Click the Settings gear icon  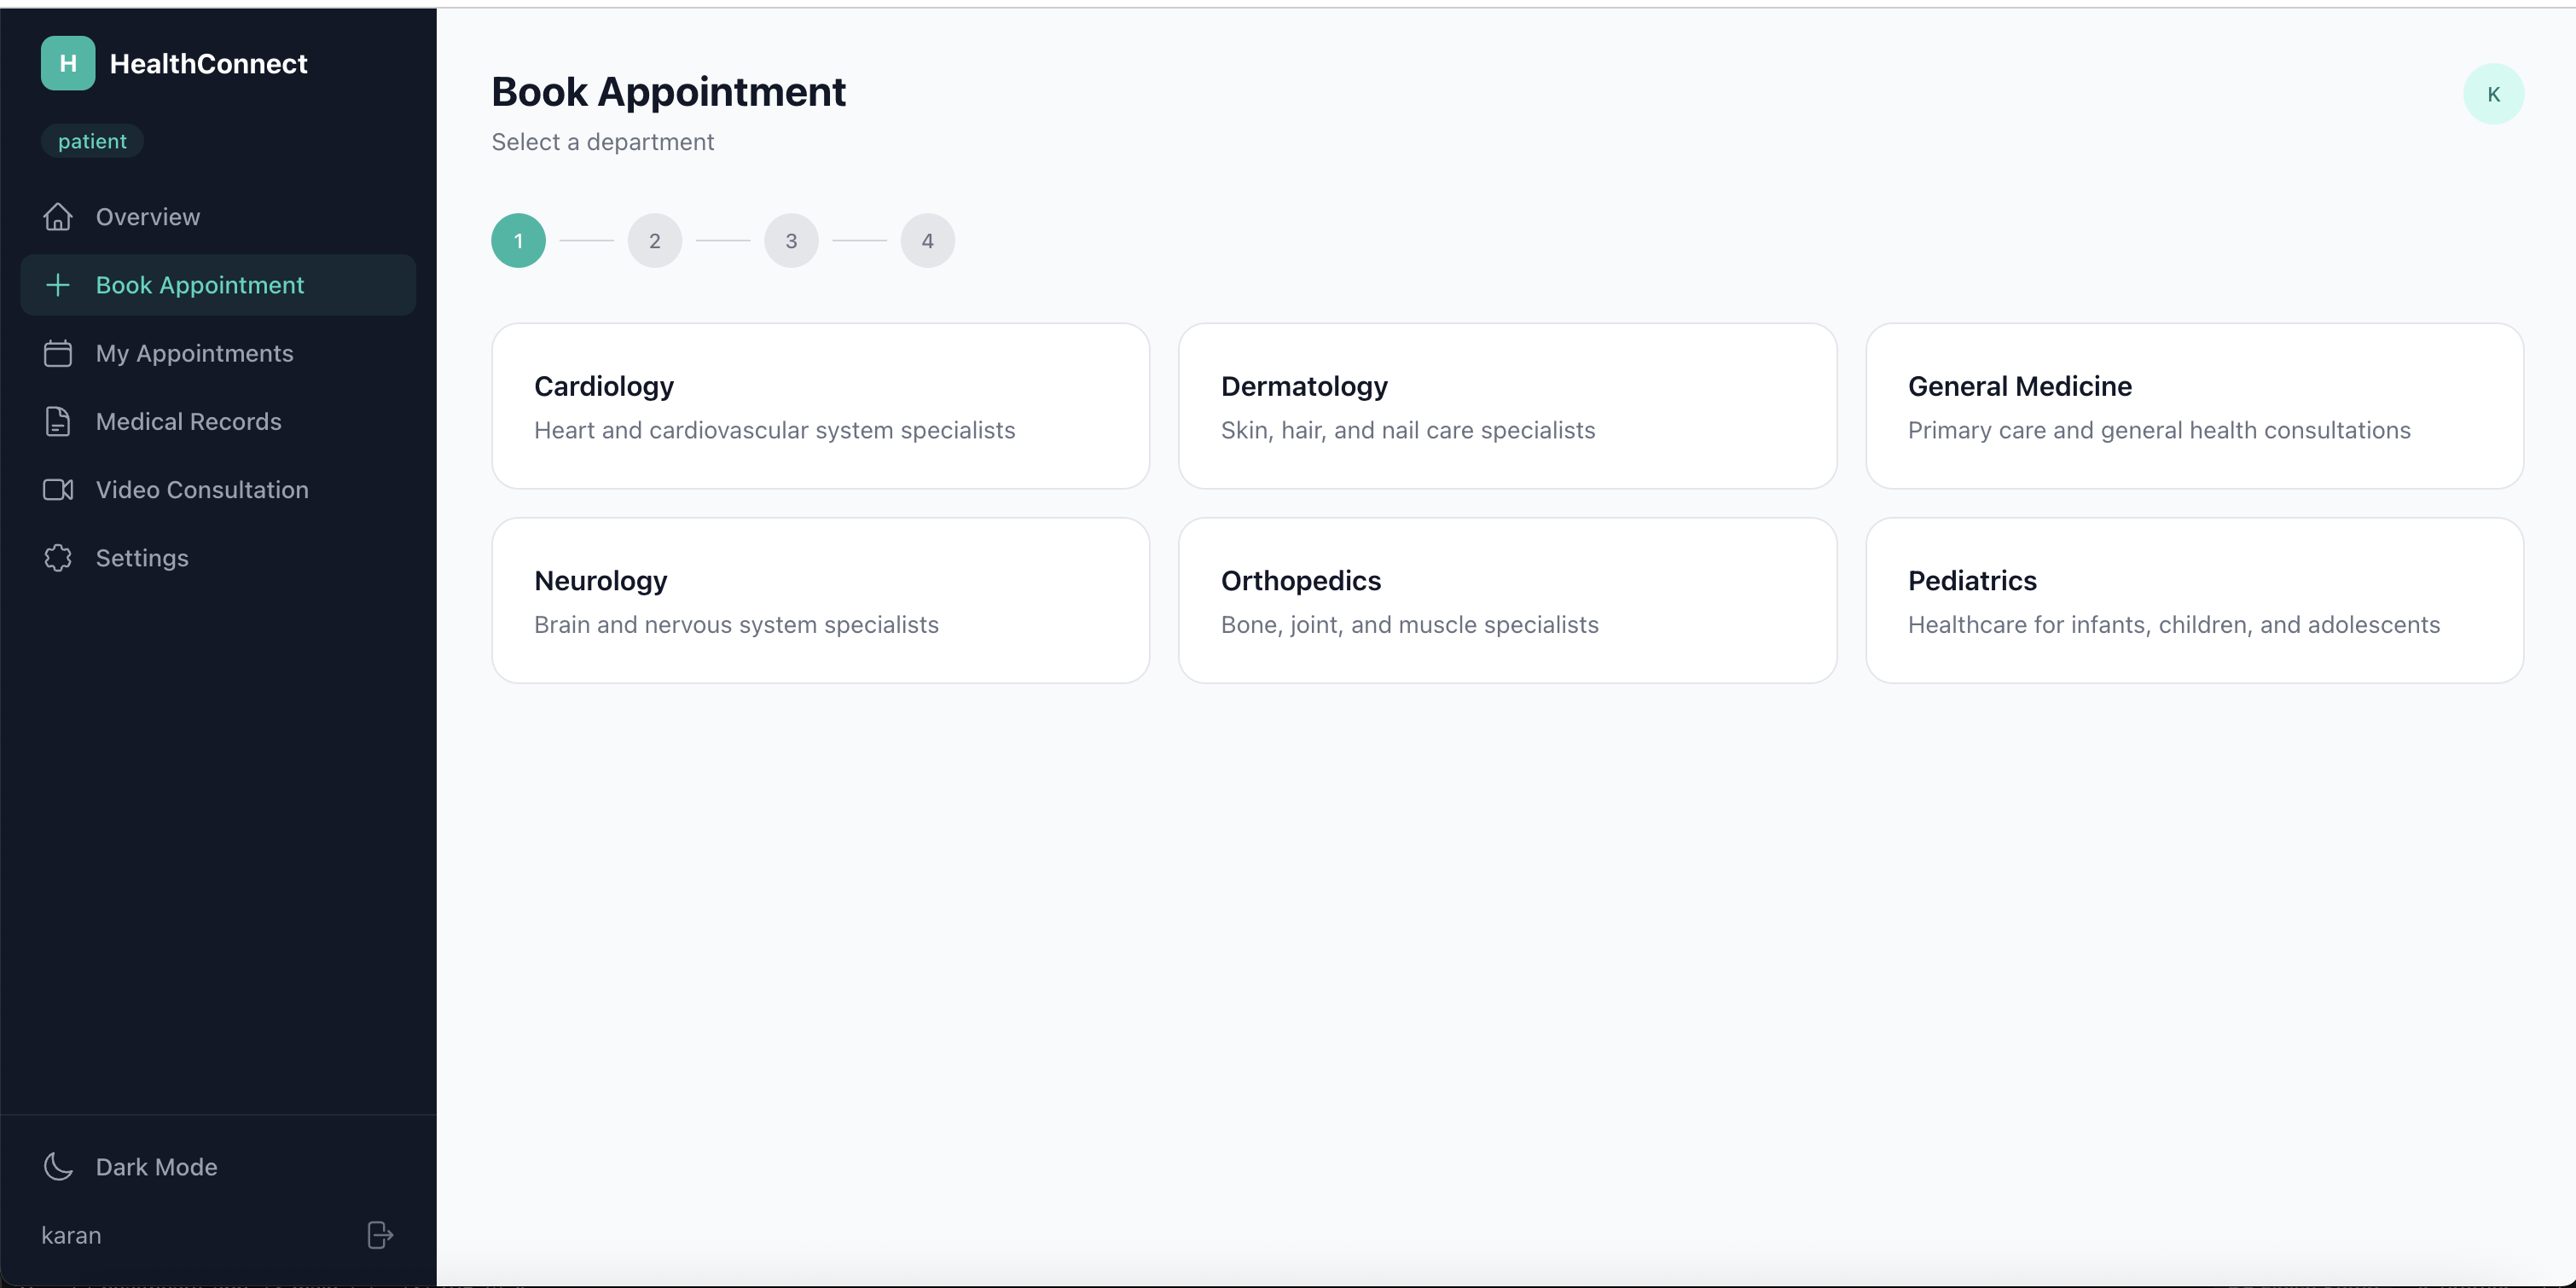58,557
